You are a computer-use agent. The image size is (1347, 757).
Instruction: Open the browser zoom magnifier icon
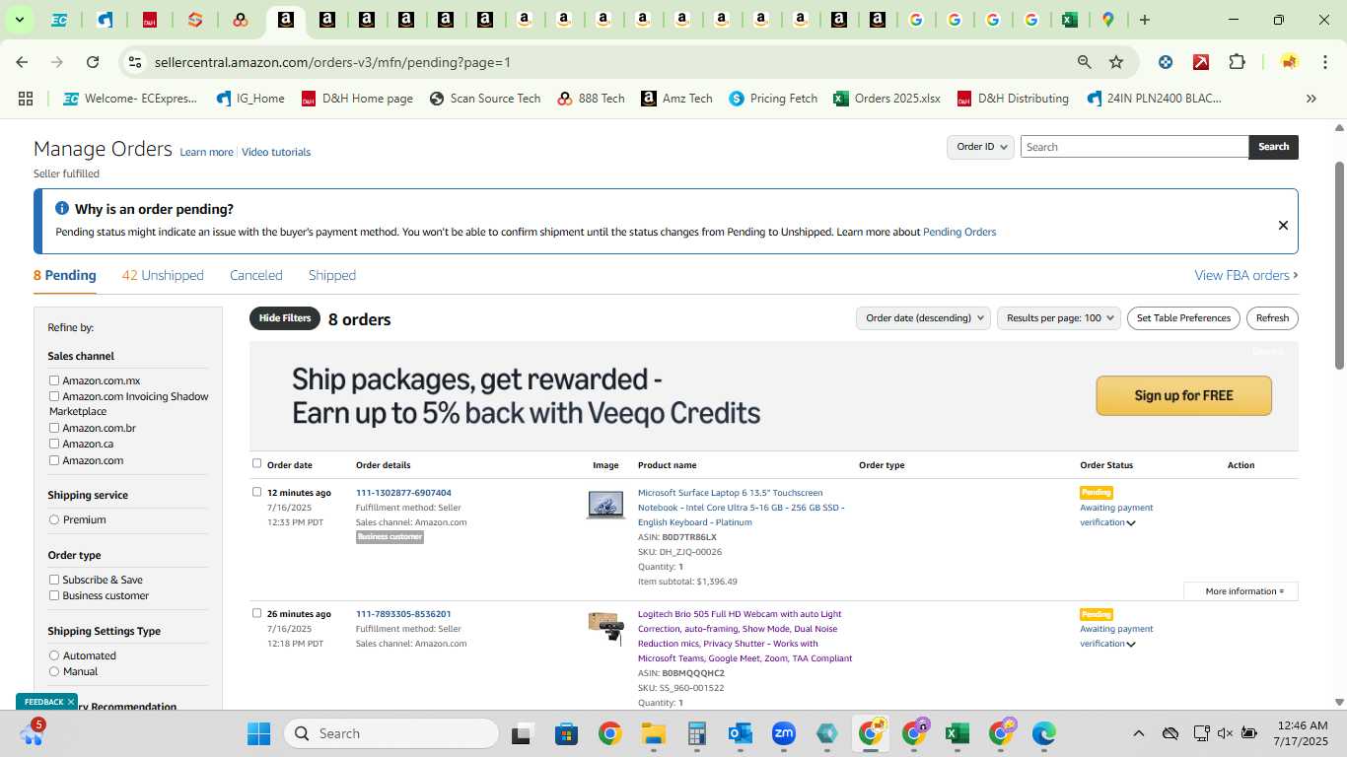pos(1085,62)
